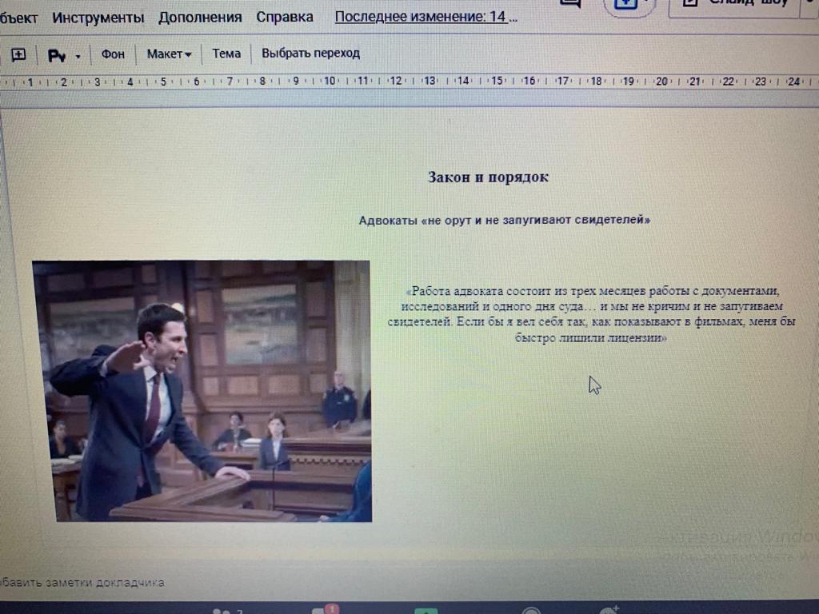Open the Справка menu

tap(285, 17)
